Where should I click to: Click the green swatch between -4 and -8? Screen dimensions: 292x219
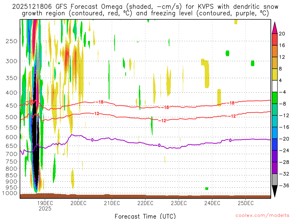(275, 98)
